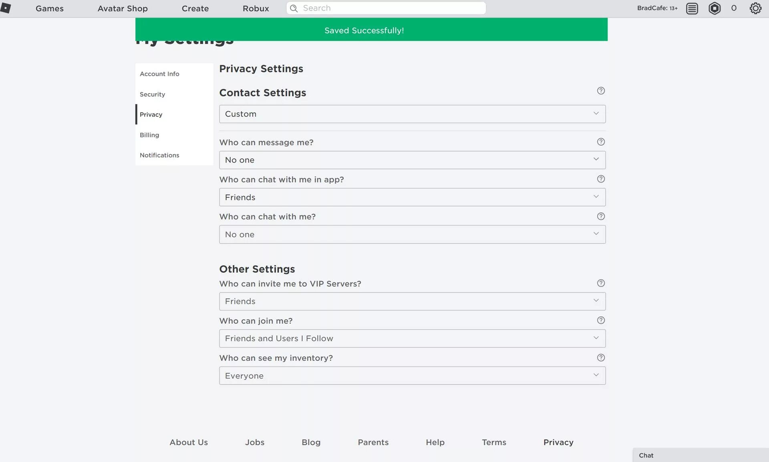Expand the Who can invite me to VIP Servers dropdown

pos(412,301)
